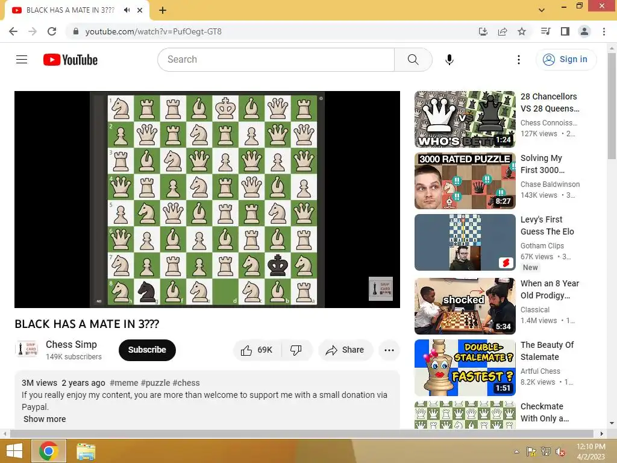Like the video with the thumbs up
Screen dimensions: 617x463
257,350
